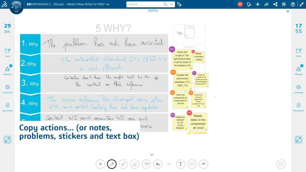The height and width of the screenshot is (172, 306).
Task: Select the pen drawing tool
Action: [112, 164]
